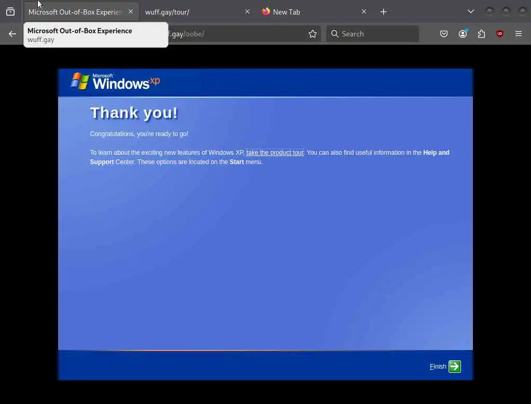531x404 pixels.
Task: Open the uBlock Origin extension icon
Action: click(500, 34)
